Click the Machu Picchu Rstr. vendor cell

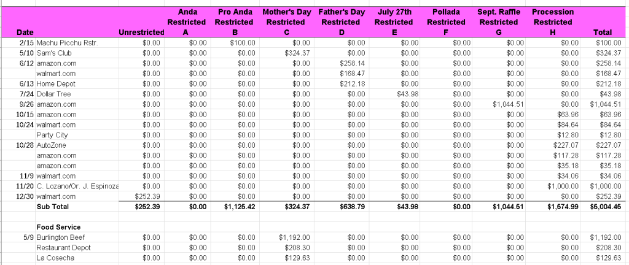coord(67,42)
